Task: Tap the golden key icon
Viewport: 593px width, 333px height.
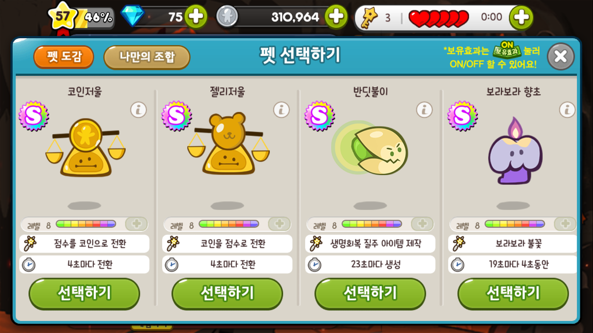Action: [369, 18]
